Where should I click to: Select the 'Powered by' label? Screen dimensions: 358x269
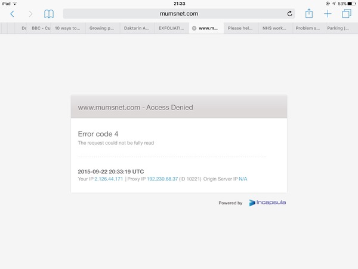tap(230, 203)
